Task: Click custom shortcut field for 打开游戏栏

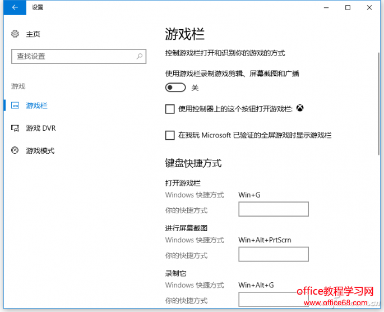Action: [x=274, y=209]
